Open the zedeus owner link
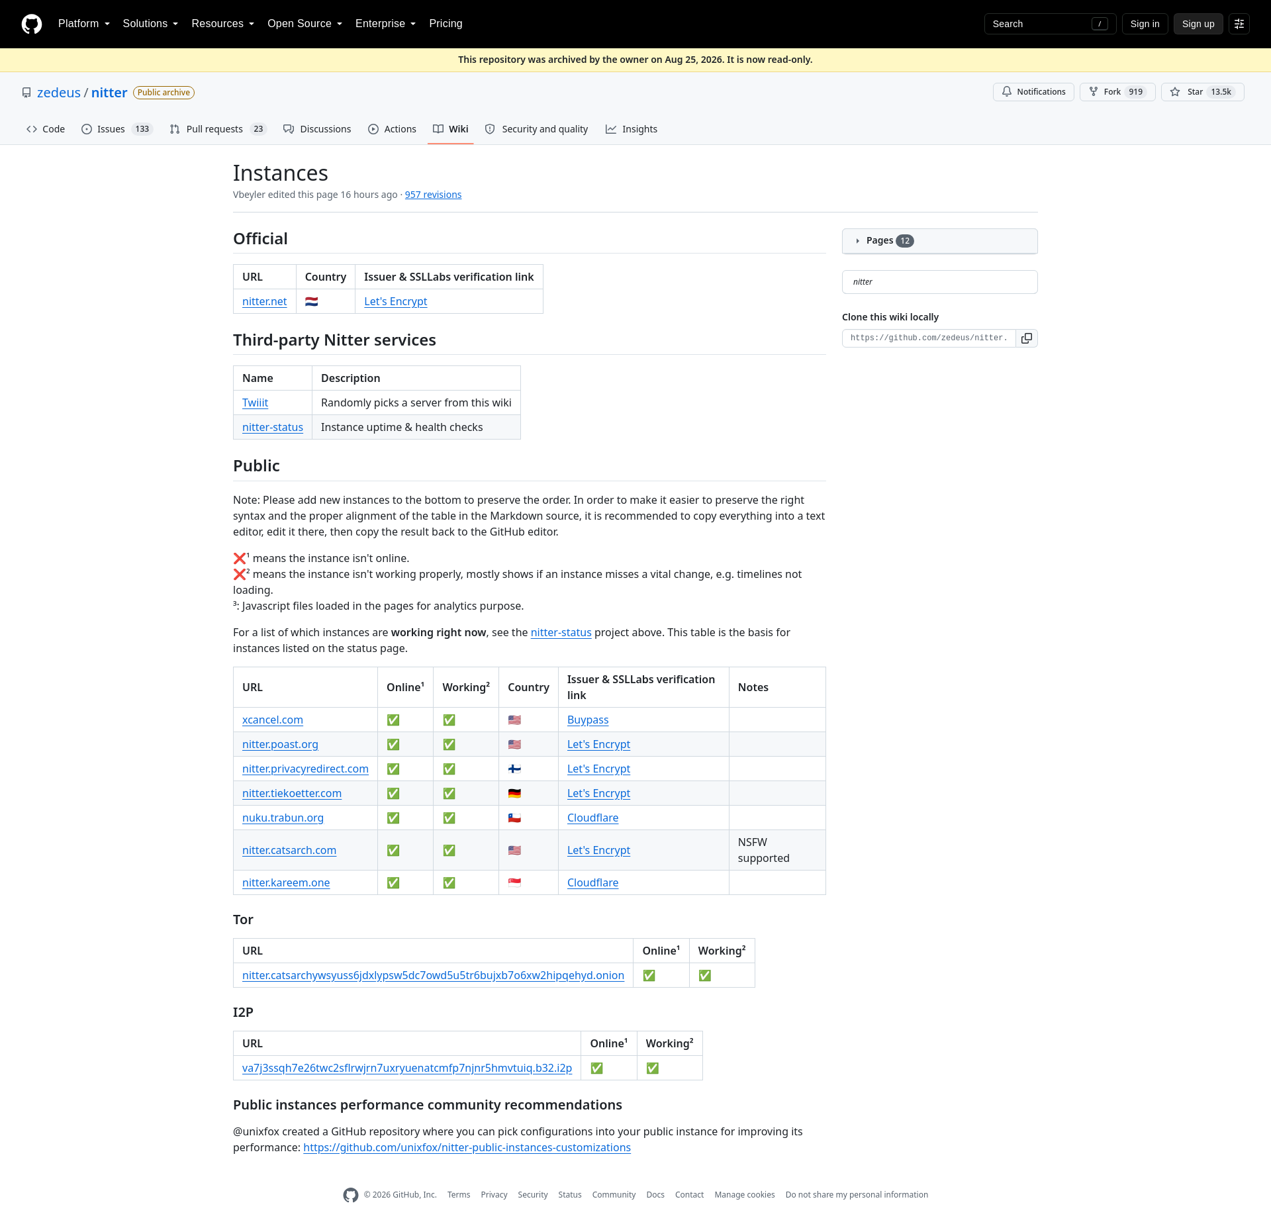1271x1230 pixels. click(x=59, y=93)
